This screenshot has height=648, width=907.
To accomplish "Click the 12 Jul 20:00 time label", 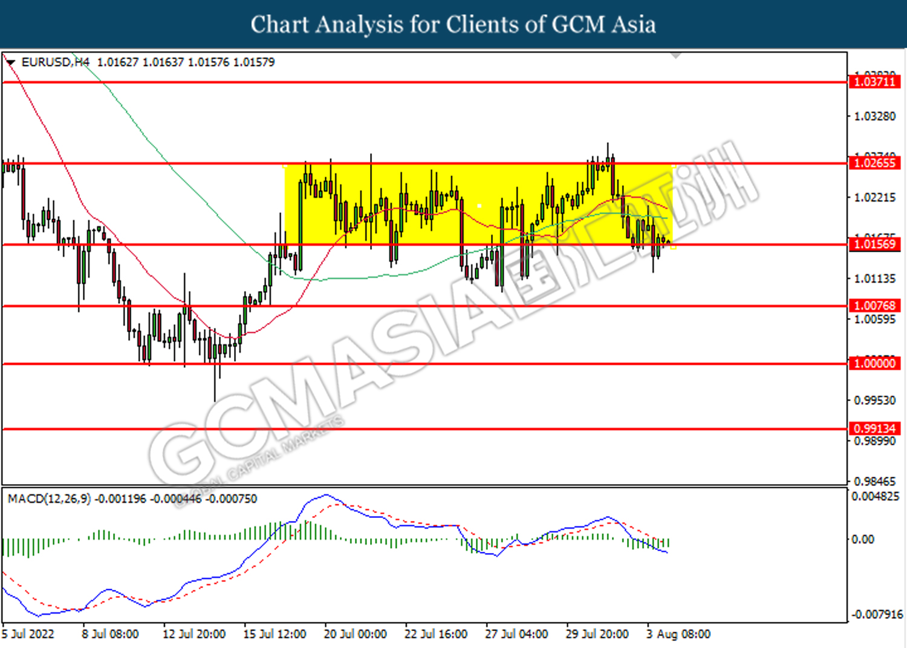I will pos(194,634).
